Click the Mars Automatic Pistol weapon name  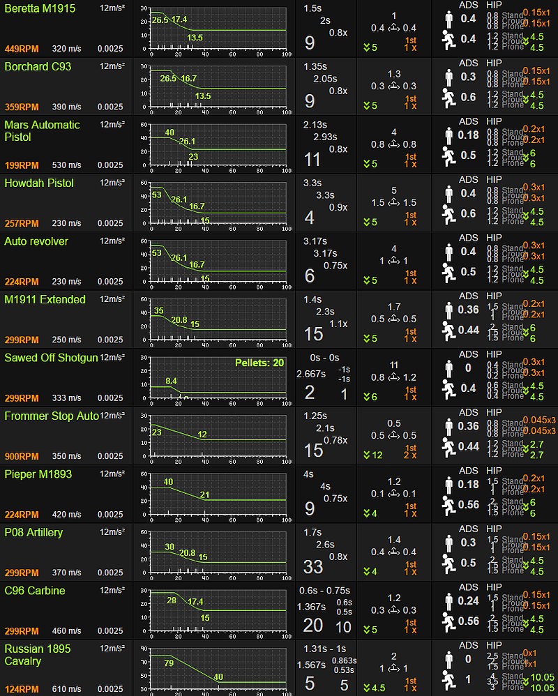[x=42, y=131]
